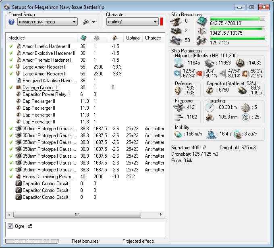The image size is (274, 248).
Task: Click the Capacitor Power Relay II icon
Action: click(19, 94)
